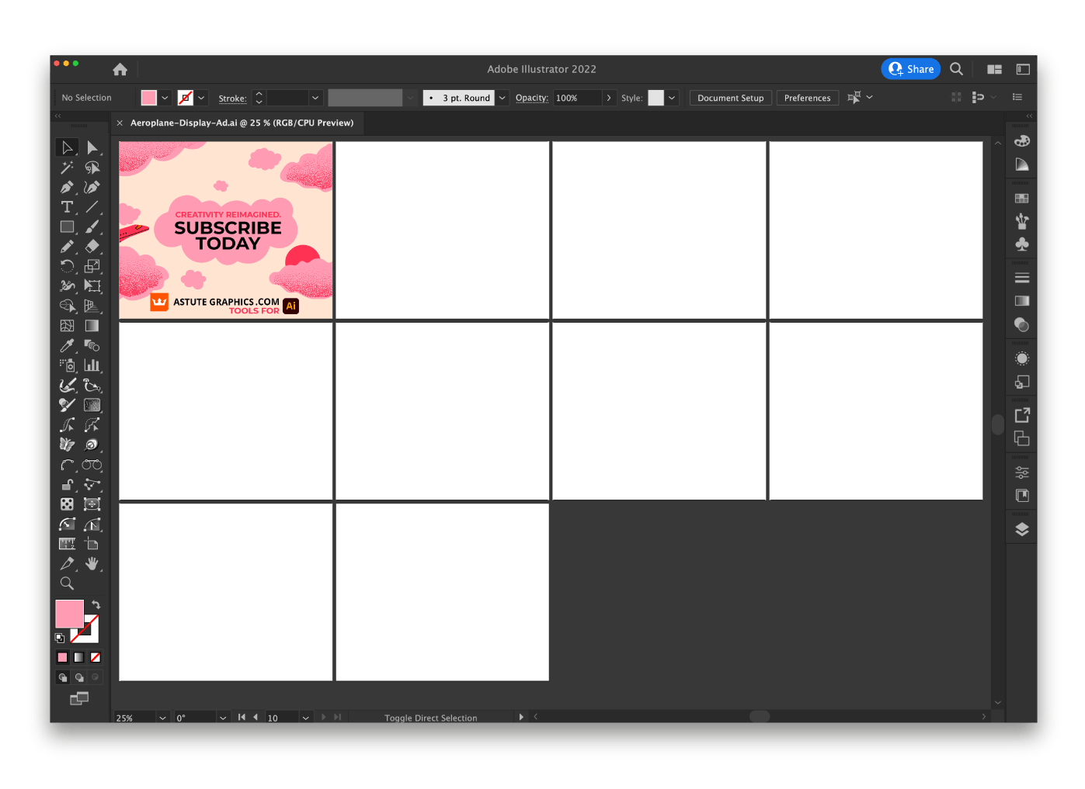Open Document Setup
This screenshot has height=789, width=1085.
[730, 97]
